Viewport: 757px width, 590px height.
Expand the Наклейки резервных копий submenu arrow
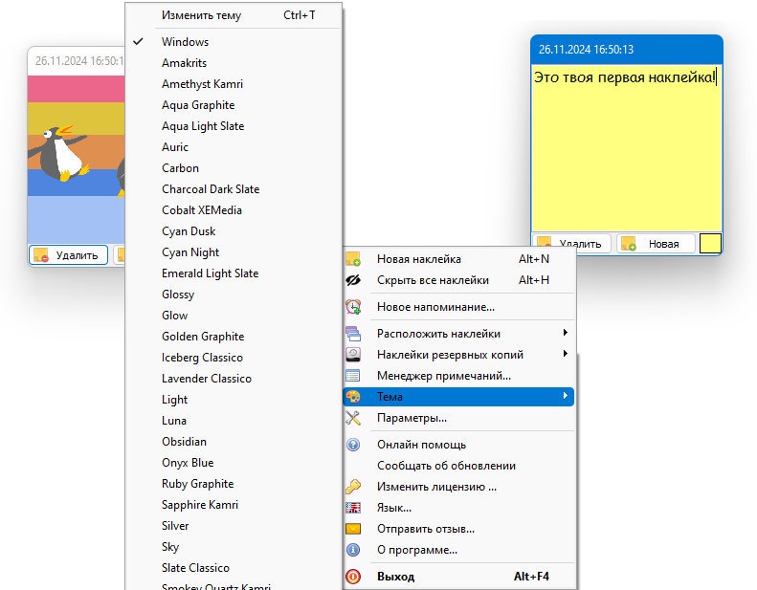[x=565, y=354]
